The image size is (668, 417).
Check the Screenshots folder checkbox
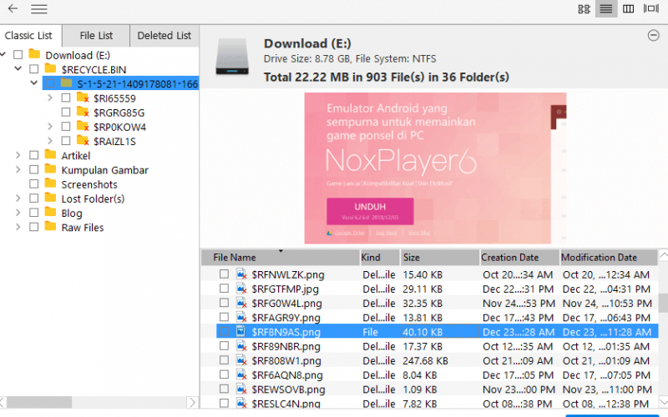34,184
